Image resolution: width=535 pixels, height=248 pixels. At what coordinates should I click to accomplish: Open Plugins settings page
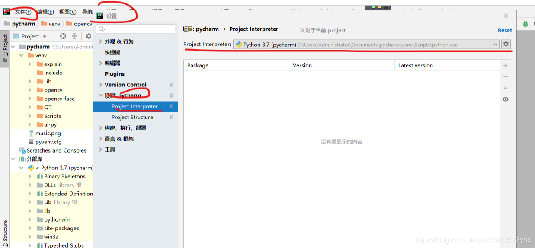[x=115, y=74]
